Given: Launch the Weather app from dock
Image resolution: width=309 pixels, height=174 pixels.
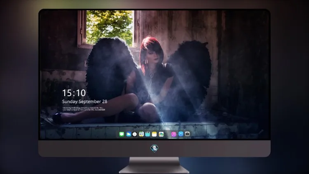Looking at the screenshot, I should 128,134.
